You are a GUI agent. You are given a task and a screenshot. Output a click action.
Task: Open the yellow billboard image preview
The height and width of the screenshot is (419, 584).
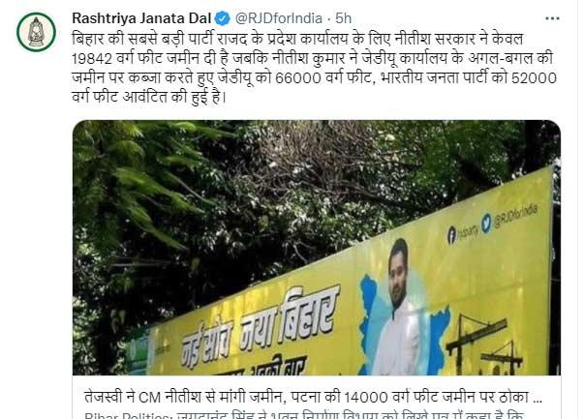coord(317,248)
